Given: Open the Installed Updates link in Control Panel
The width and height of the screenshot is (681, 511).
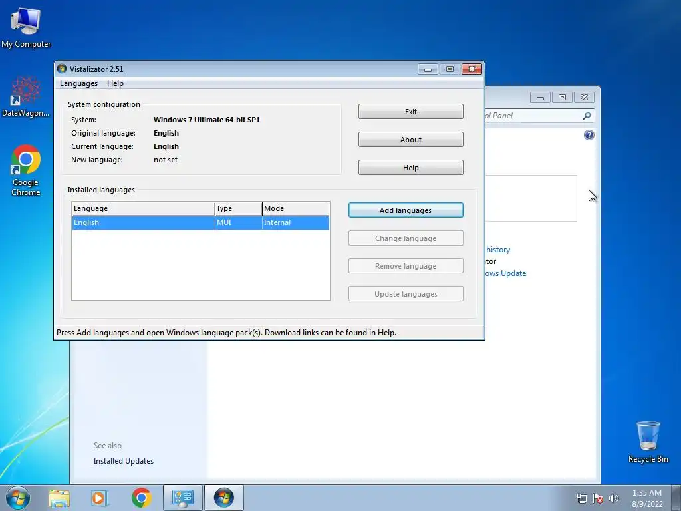Looking at the screenshot, I should 123,461.
